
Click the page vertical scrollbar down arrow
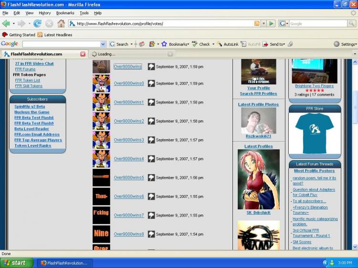pyautogui.click(x=355, y=247)
